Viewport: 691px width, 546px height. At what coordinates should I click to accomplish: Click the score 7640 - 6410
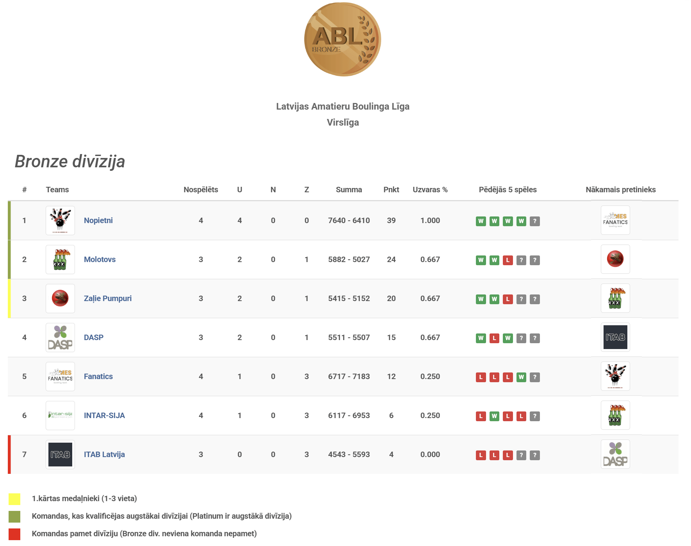(x=349, y=220)
